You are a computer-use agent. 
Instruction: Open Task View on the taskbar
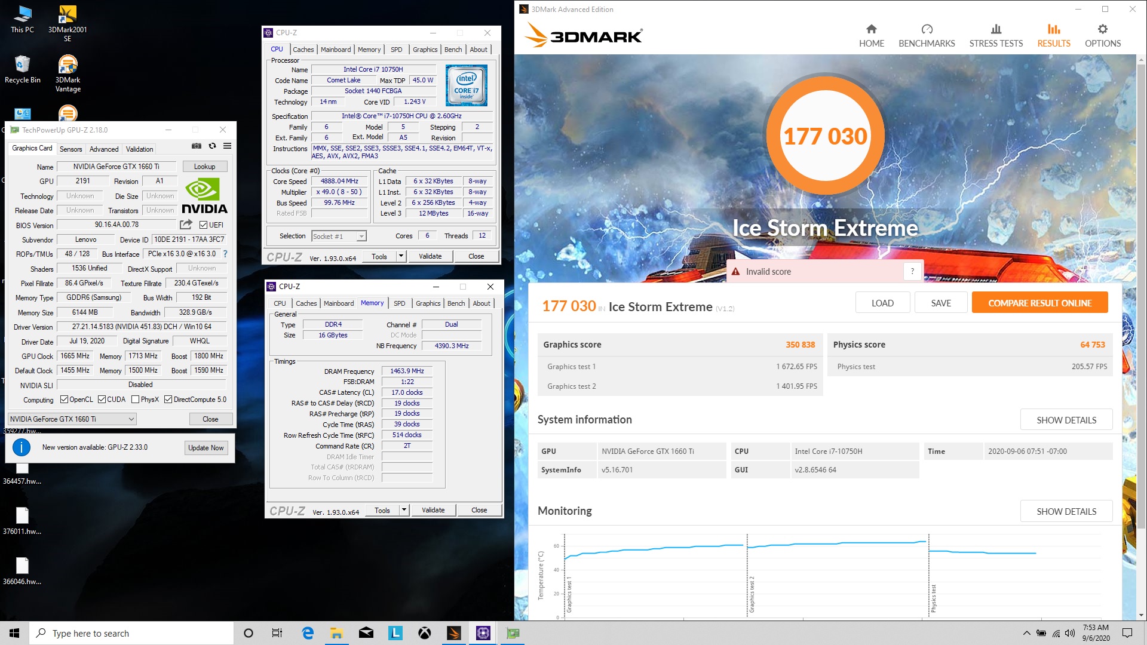click(277, 633)
